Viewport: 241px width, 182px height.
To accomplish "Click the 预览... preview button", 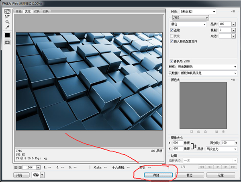I will [21, 175].
